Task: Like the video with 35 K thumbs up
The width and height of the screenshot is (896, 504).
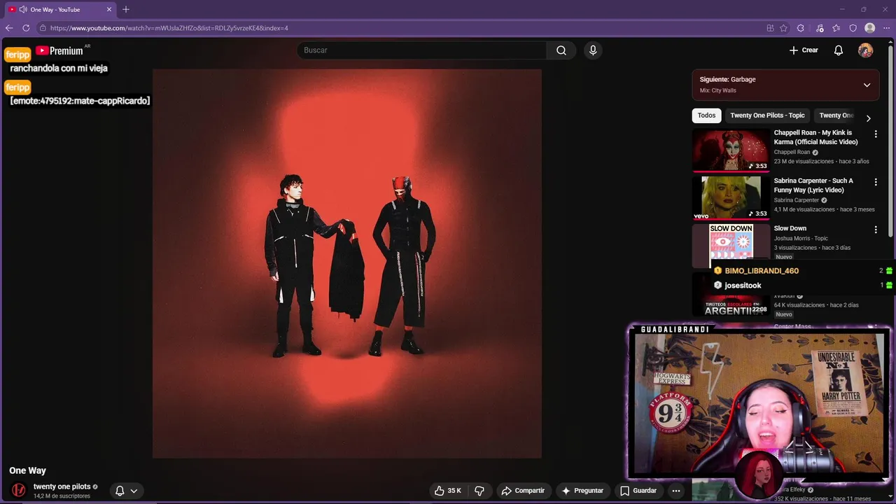Action: (x=448, y=491)
